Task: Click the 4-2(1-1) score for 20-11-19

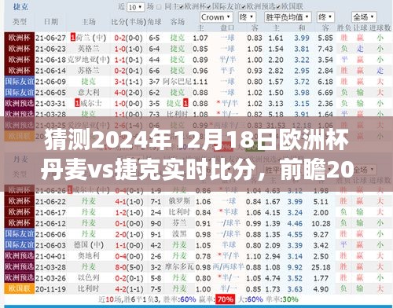Action: (x=130, y=289)
